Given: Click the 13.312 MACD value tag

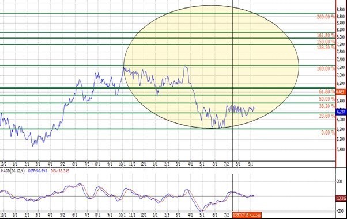Looking at the screenshot, I should [341, 198].
